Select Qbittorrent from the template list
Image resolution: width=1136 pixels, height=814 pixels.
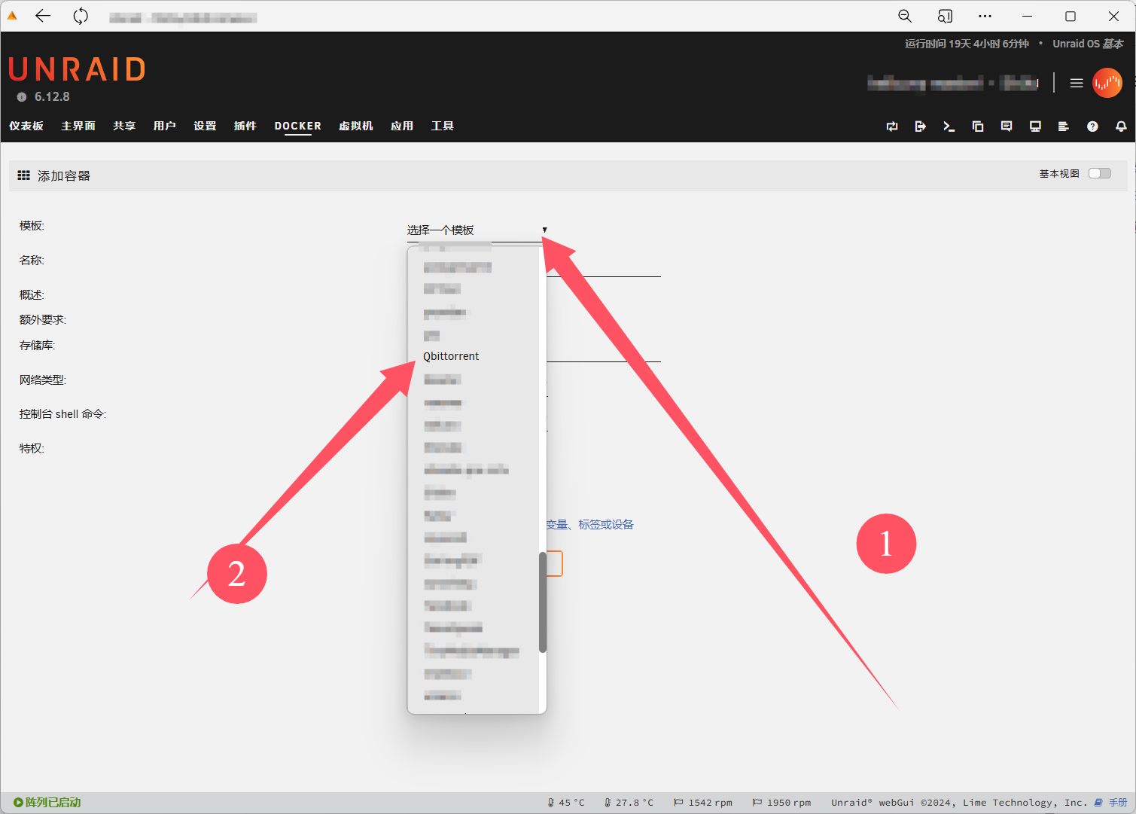coord(451,356)
